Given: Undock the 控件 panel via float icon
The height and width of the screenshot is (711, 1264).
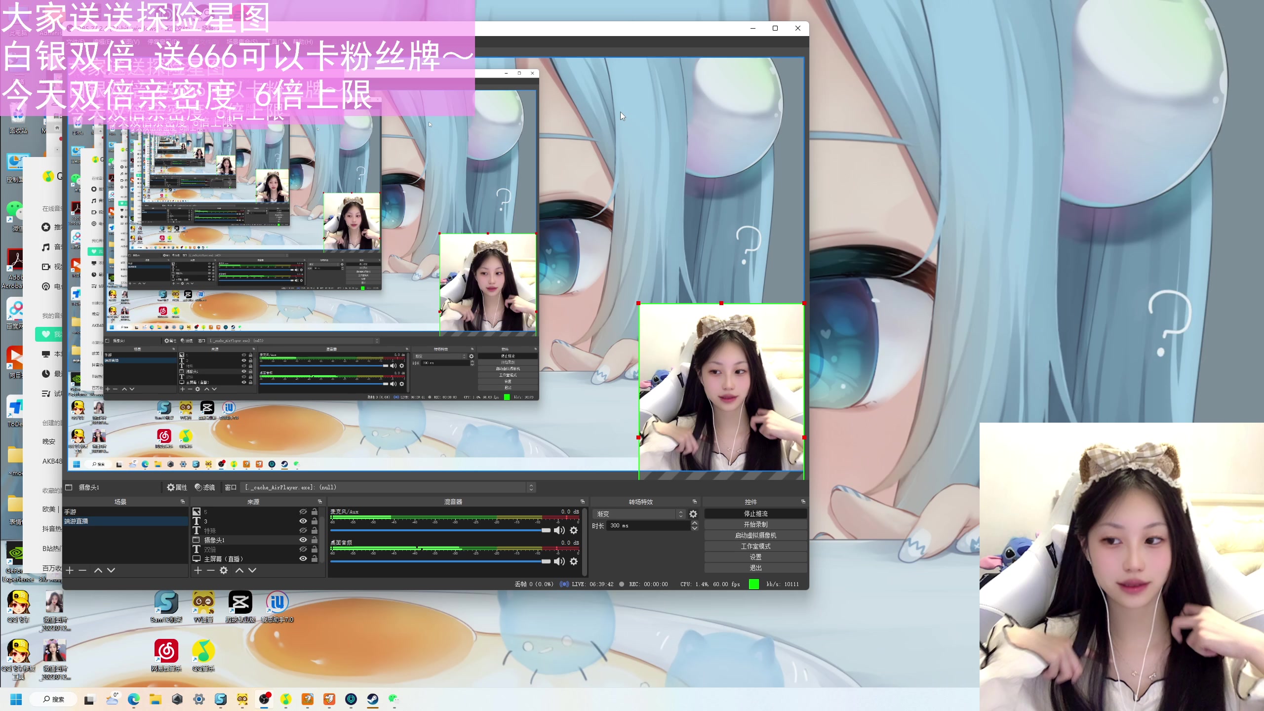Looking at the screenshot, I should [803, 502].
